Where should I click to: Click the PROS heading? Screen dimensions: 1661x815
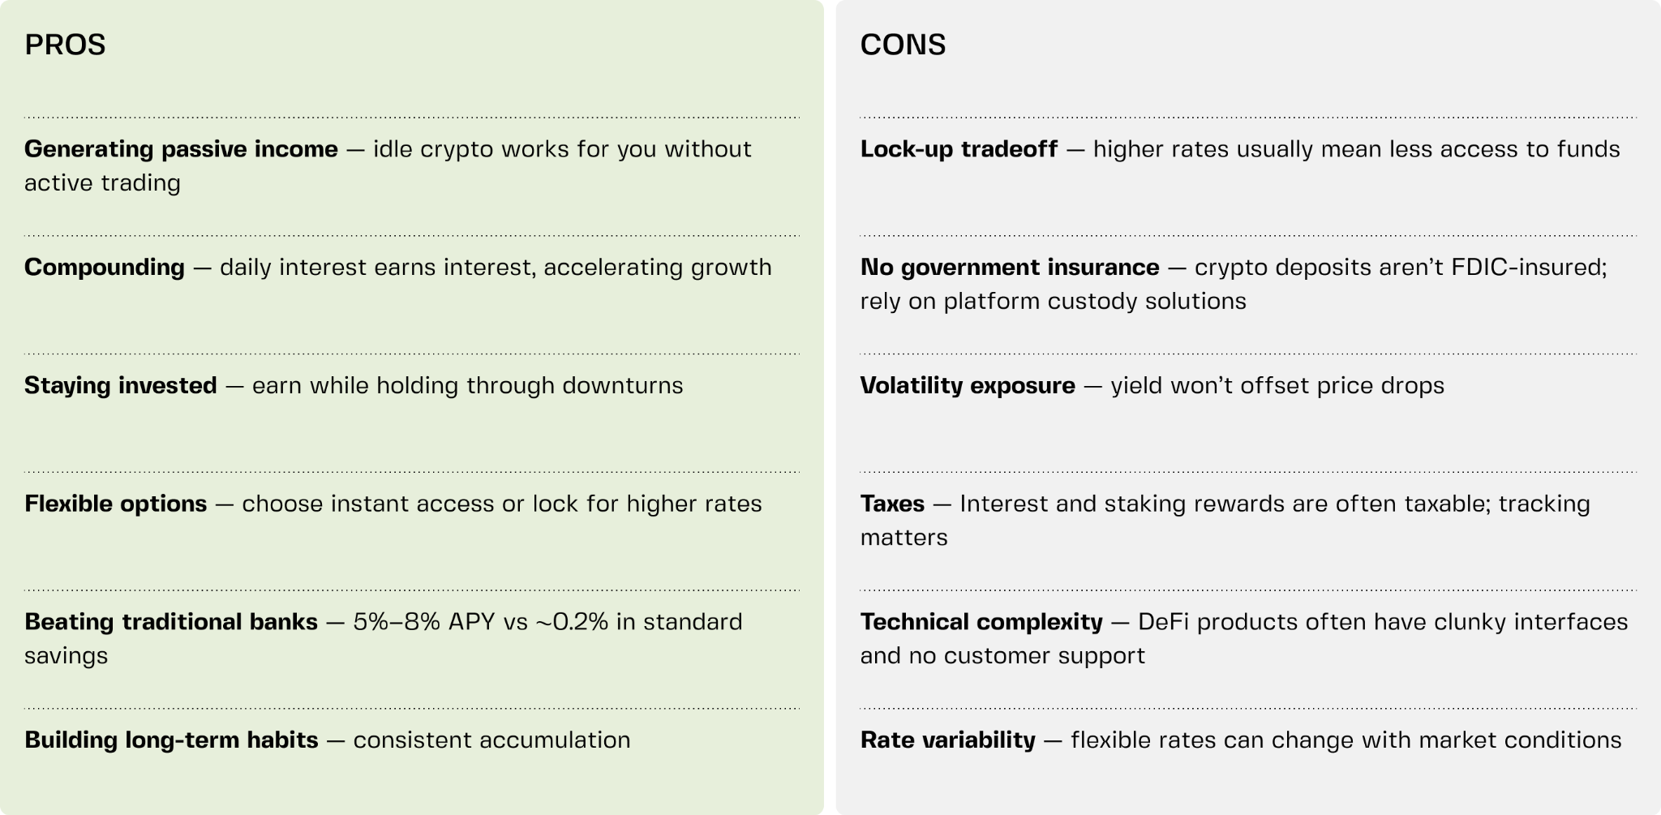(65, 45)
